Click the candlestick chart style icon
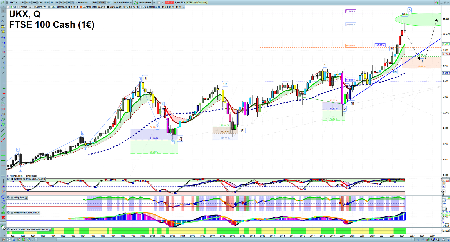 click(3, 3)
